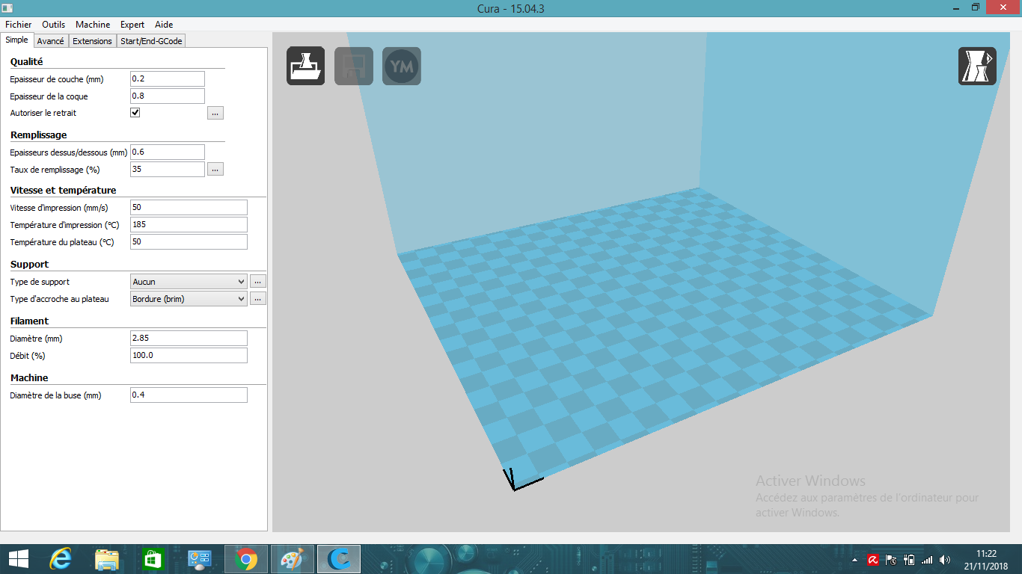This screenshot has height=574, width=1022.
Task: Toggle the Autoriser le retrait checkbox
Action: tap(135, 113)
